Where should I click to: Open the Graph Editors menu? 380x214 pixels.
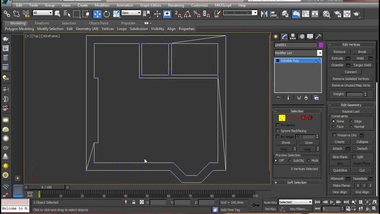coord(150,5)
